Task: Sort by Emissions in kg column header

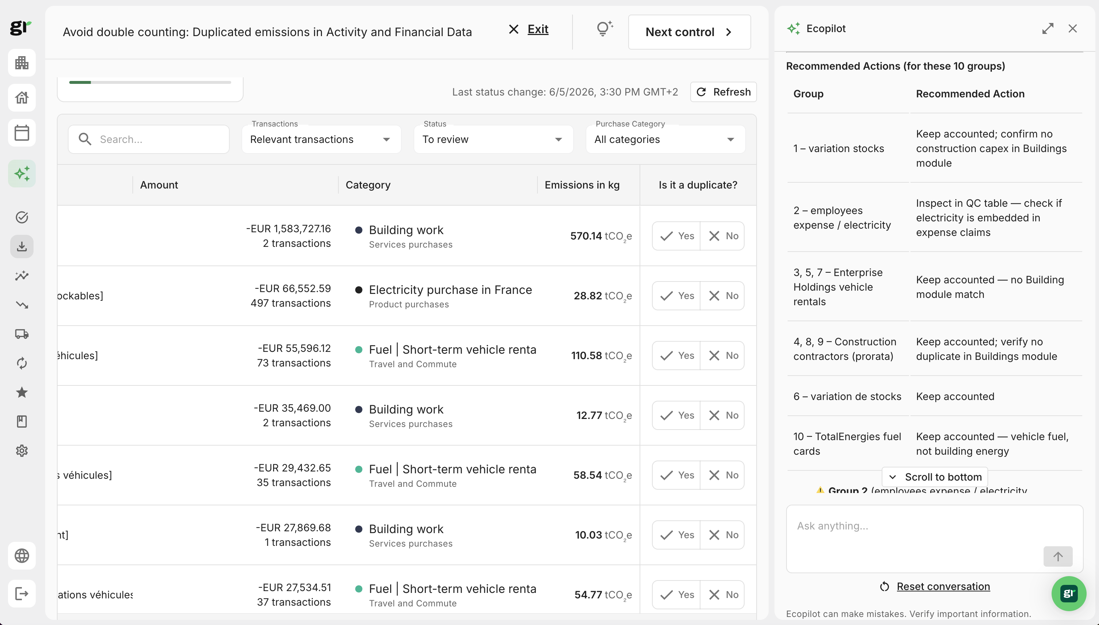Action: (582, 185)
